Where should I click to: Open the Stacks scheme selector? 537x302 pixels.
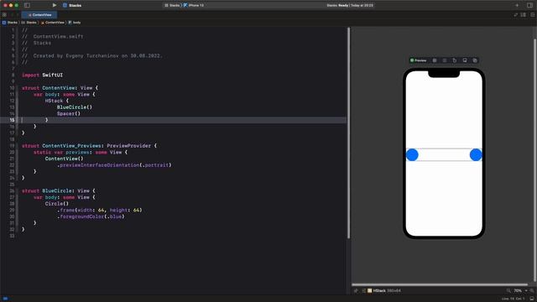coord(172,5)
